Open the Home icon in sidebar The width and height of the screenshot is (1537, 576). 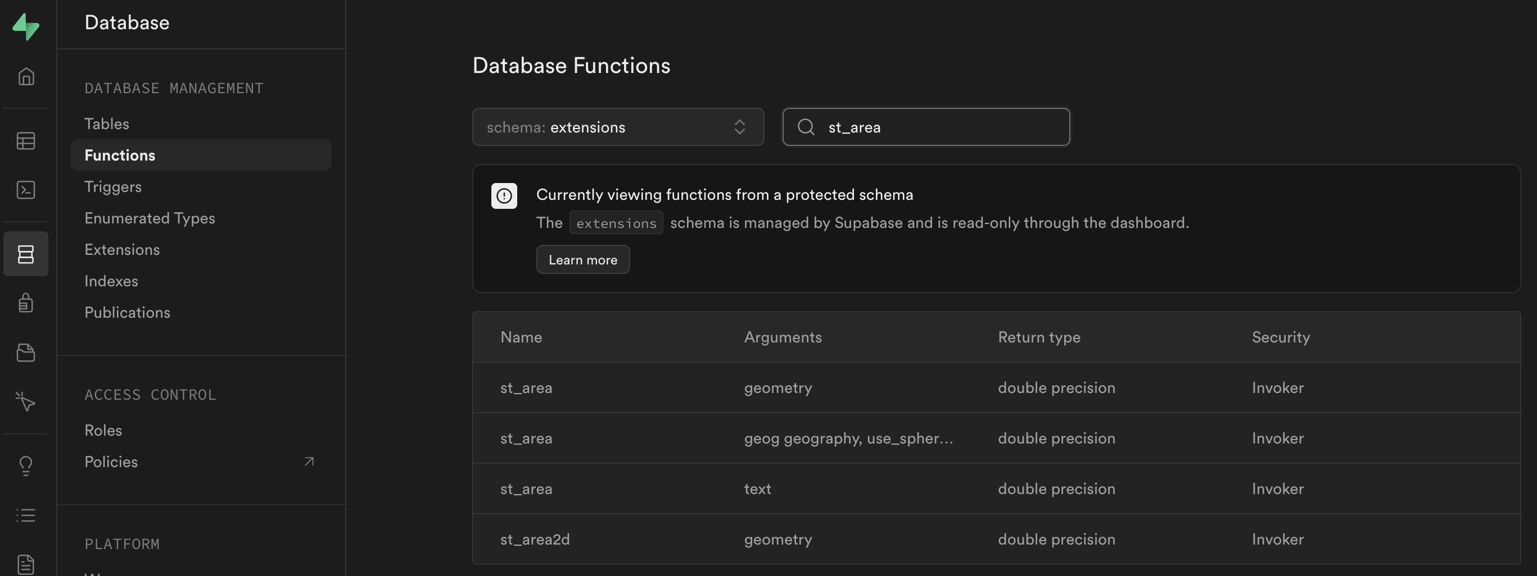(26, 77)
